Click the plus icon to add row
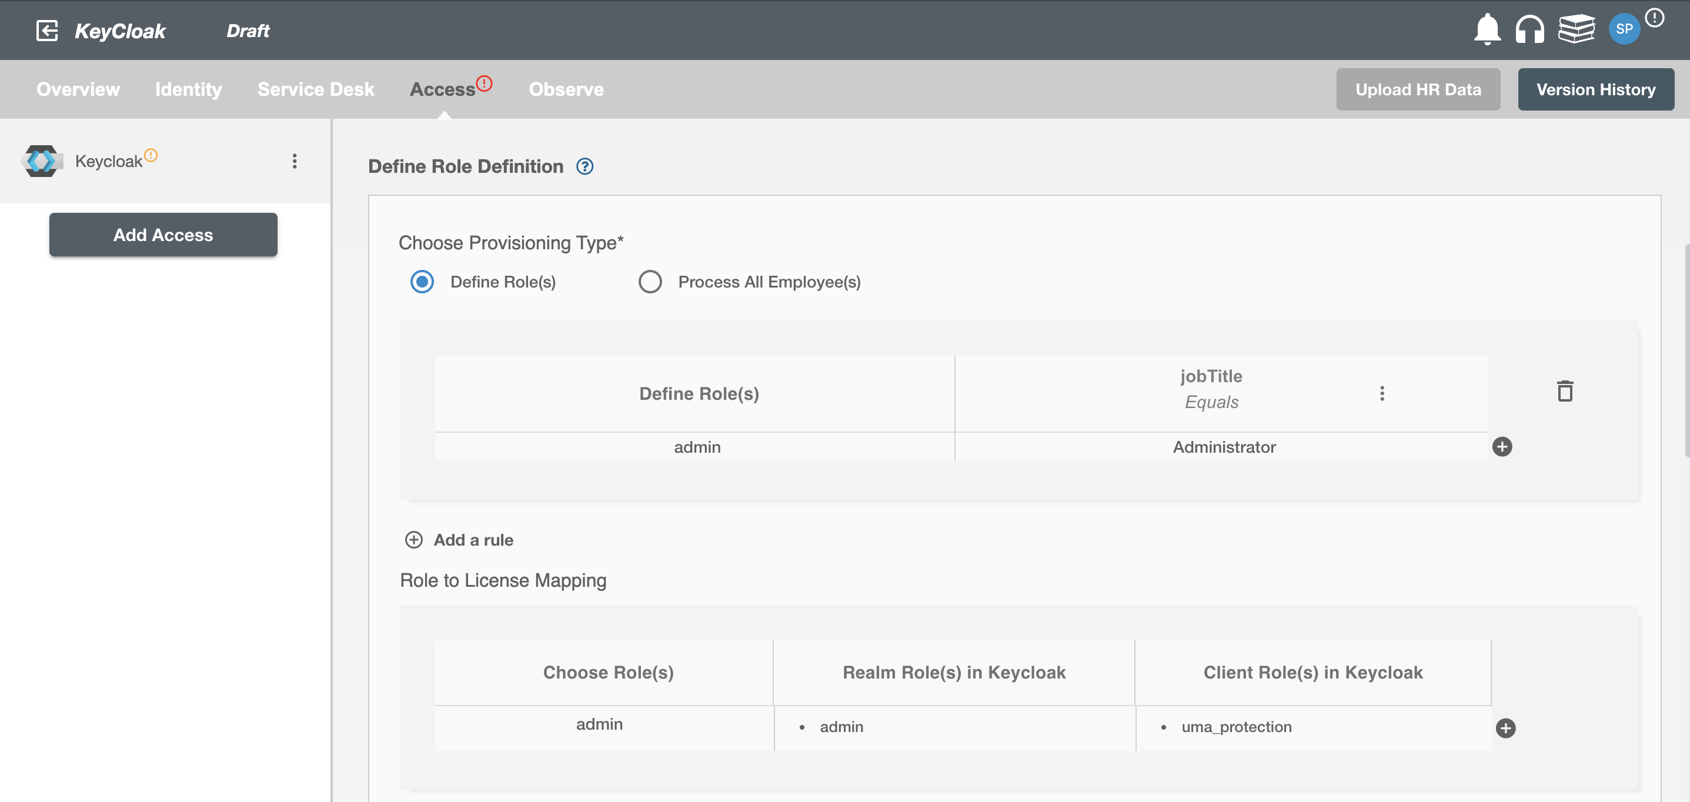 (x=1502, y=446)
